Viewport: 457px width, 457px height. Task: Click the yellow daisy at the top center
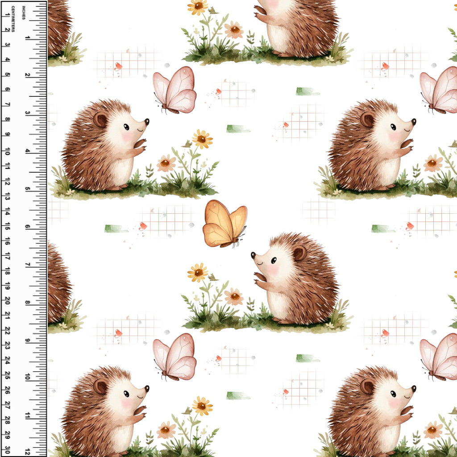click(x=197, y=6)
